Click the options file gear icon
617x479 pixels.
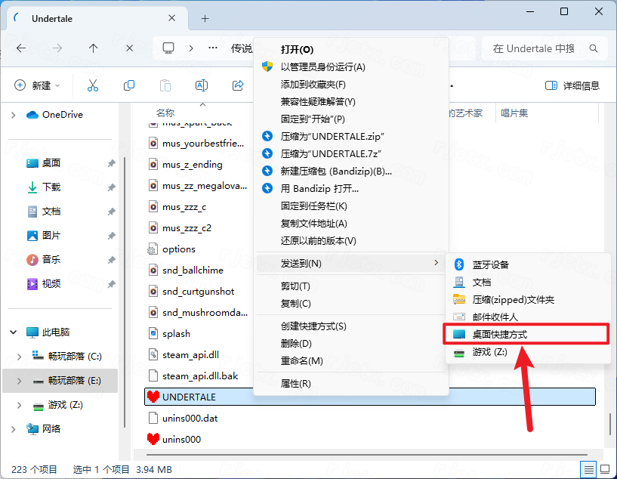[x=153, y=249]
